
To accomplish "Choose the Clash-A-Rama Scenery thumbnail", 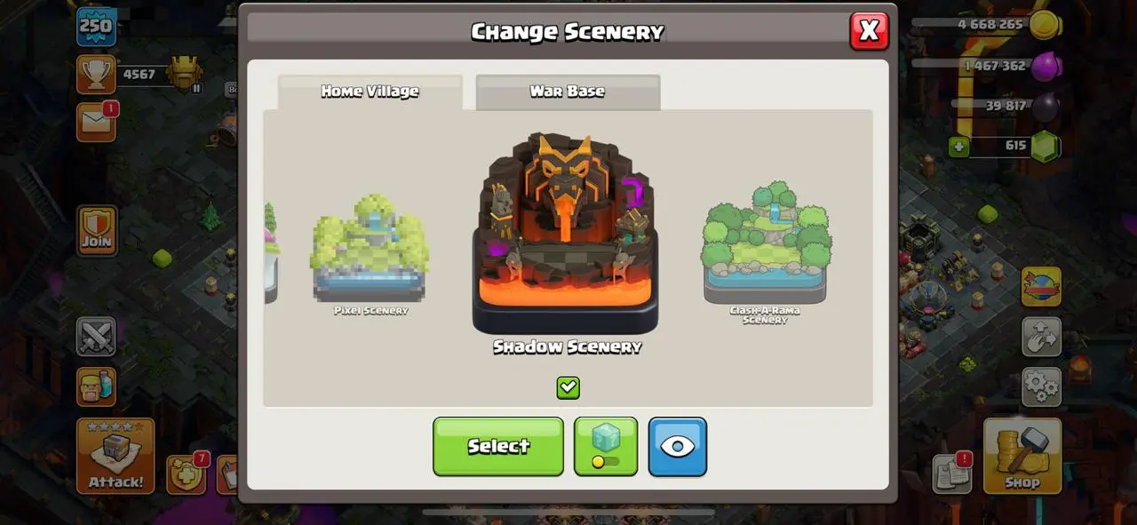I will 766,251.
